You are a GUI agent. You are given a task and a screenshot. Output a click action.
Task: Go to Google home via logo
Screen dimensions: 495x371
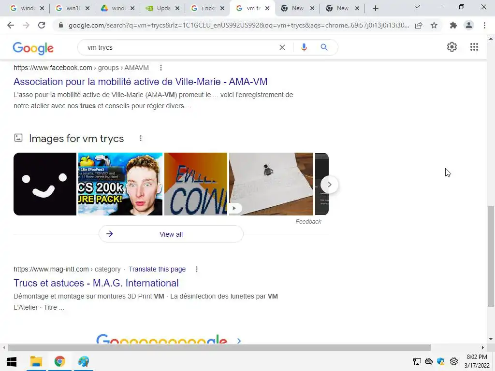coord(33,48)
